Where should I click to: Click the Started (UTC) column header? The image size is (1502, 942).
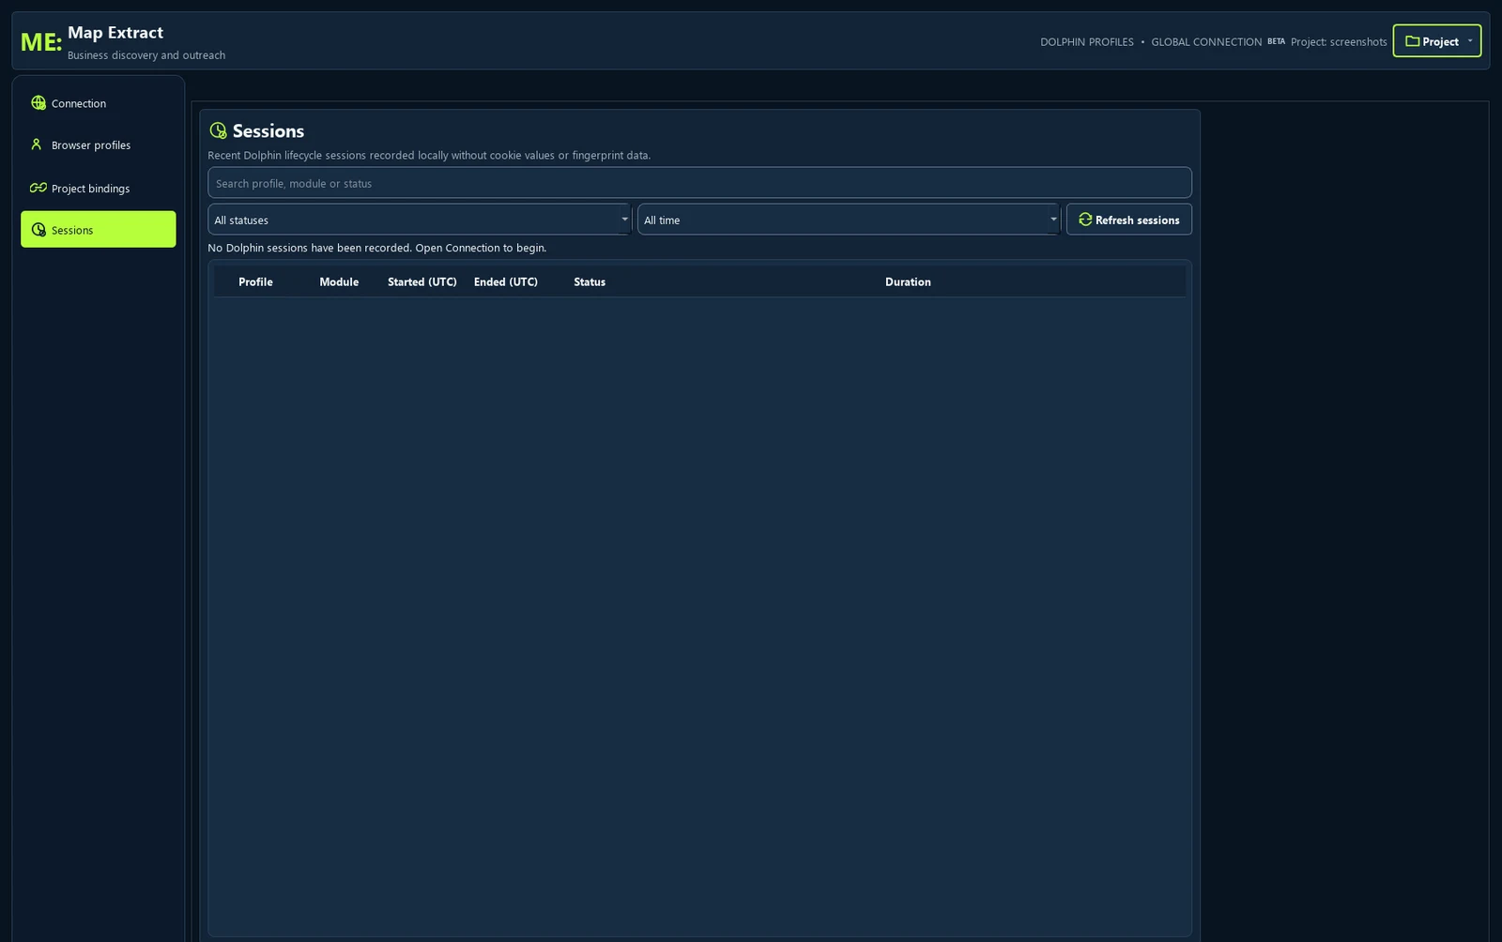pos(422,281)
